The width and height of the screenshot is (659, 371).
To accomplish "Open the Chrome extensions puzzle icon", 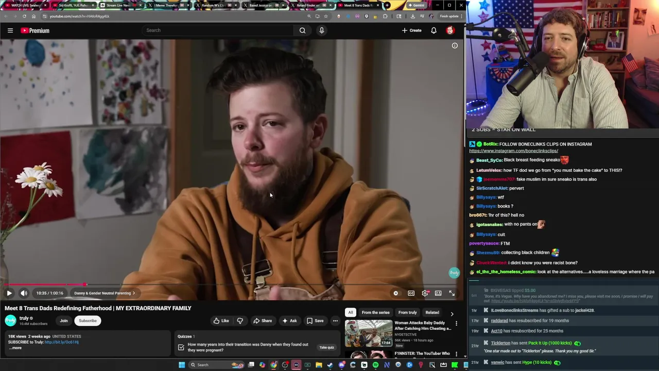I will (x=385, y=16).
